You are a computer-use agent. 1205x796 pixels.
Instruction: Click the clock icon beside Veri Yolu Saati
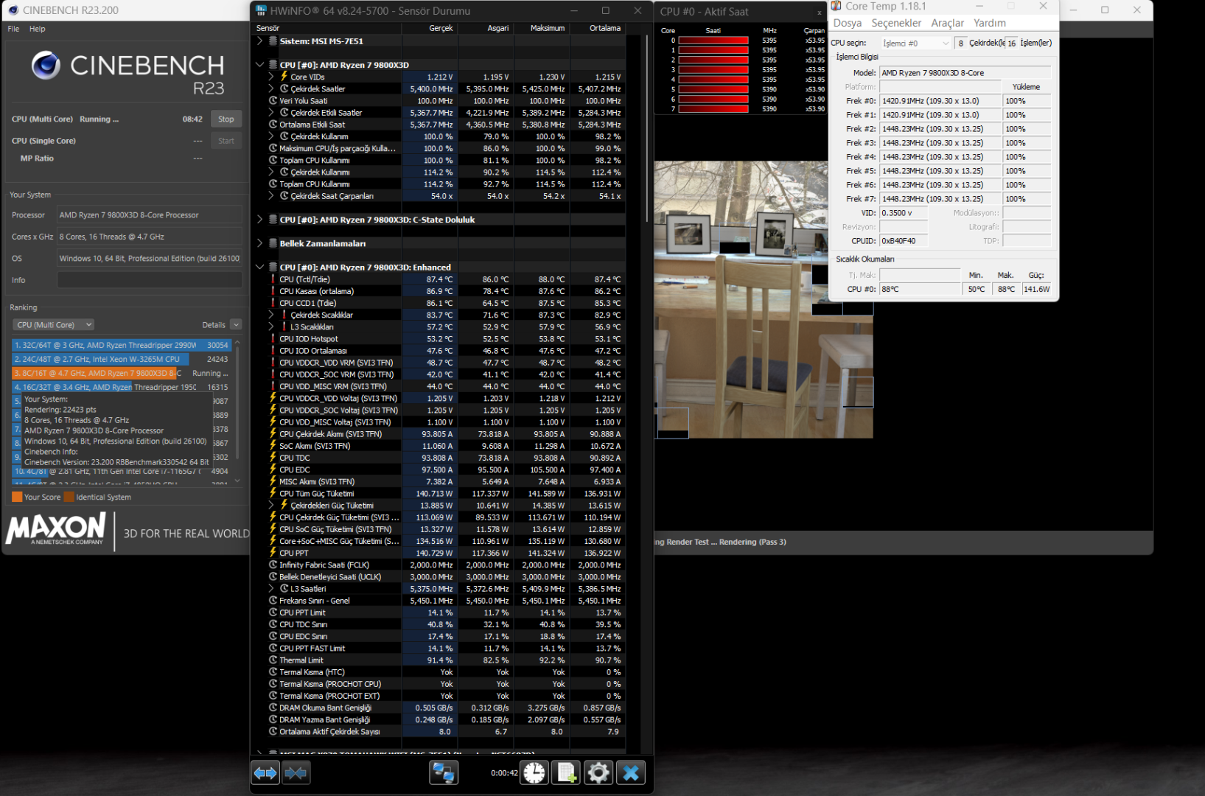(x=273, y=101)
